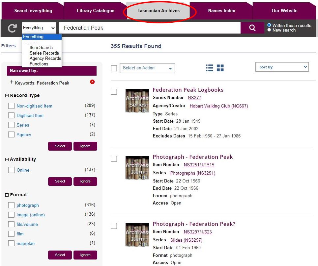Click the refresh arrow icon
The image size is (318, 266).
[x=12, y=28]
